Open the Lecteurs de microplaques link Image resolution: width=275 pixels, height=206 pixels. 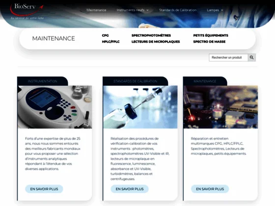pyautogui.click(x=156, y=42)
